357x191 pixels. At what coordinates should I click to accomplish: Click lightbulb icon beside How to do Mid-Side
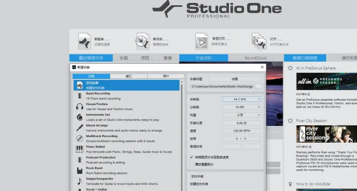point(290,184)
